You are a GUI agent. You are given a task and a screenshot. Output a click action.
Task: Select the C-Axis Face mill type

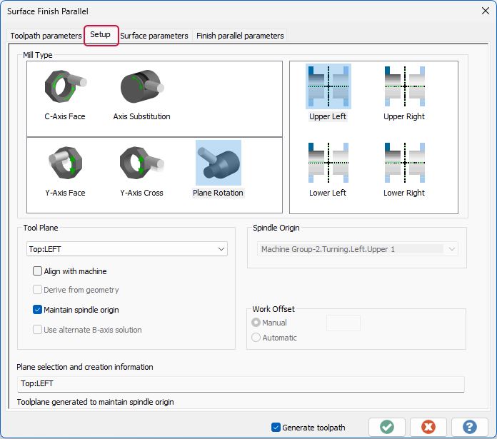pos(65,95)
